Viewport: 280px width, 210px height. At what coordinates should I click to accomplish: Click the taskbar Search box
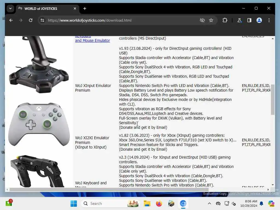(110, 203)
